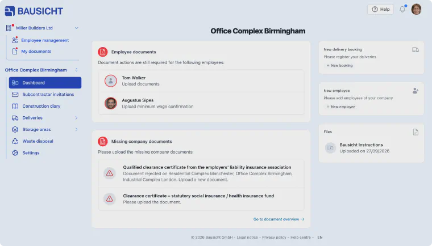Click the Deliveries truck icon in sidebar
432x246 pixels.
point(15,118)
